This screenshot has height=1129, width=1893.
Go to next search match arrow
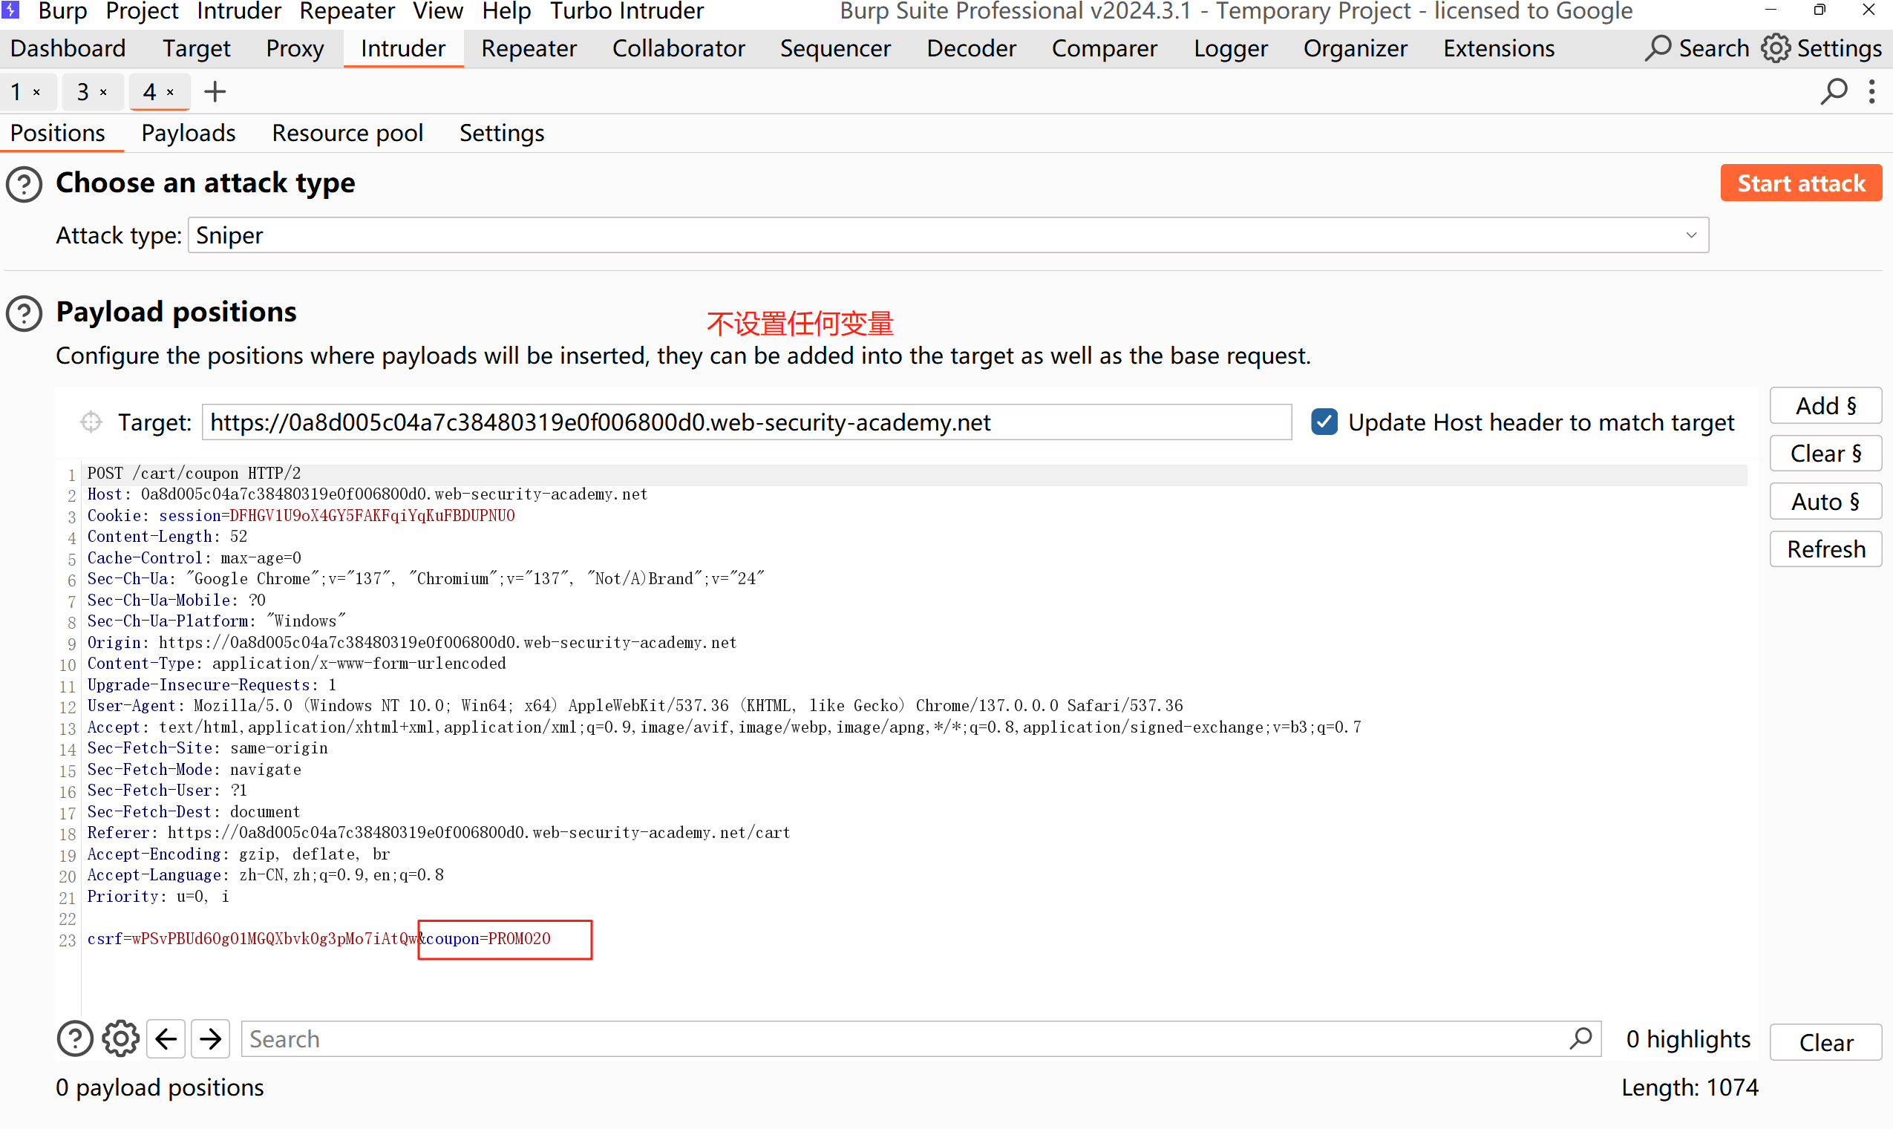pos(211,1039)
